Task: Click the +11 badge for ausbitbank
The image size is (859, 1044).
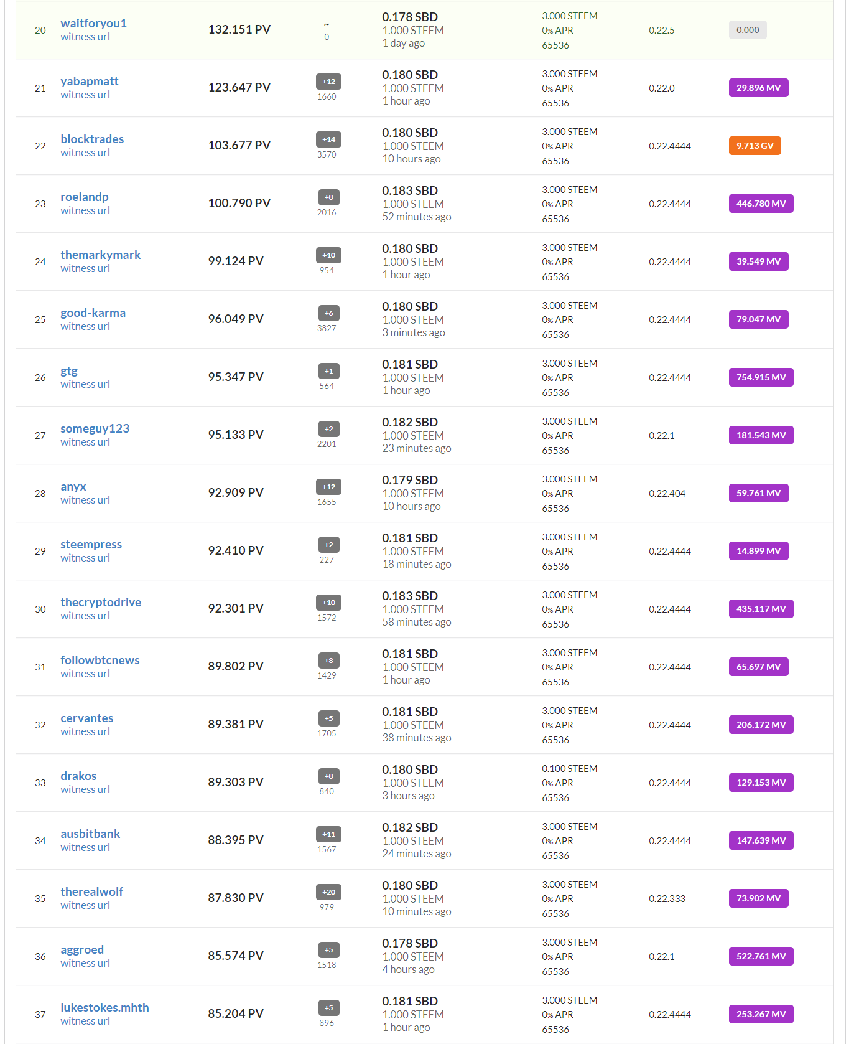Action: pos(328,834)
